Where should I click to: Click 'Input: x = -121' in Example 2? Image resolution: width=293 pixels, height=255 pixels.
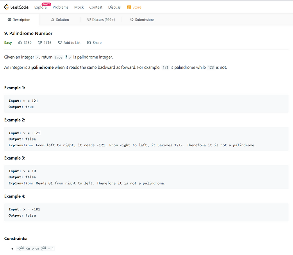[x=24, y=133]
